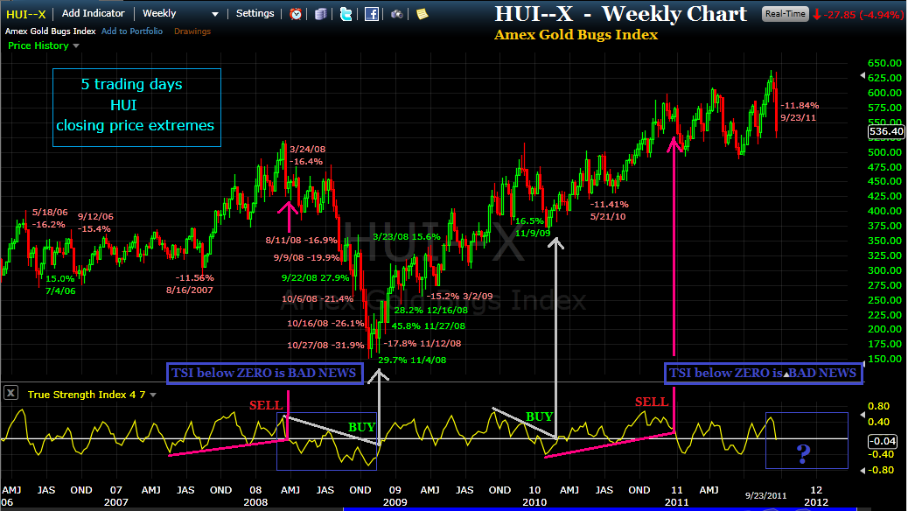Click the Add to Portfolio link
908x511 pixels.
131,30
